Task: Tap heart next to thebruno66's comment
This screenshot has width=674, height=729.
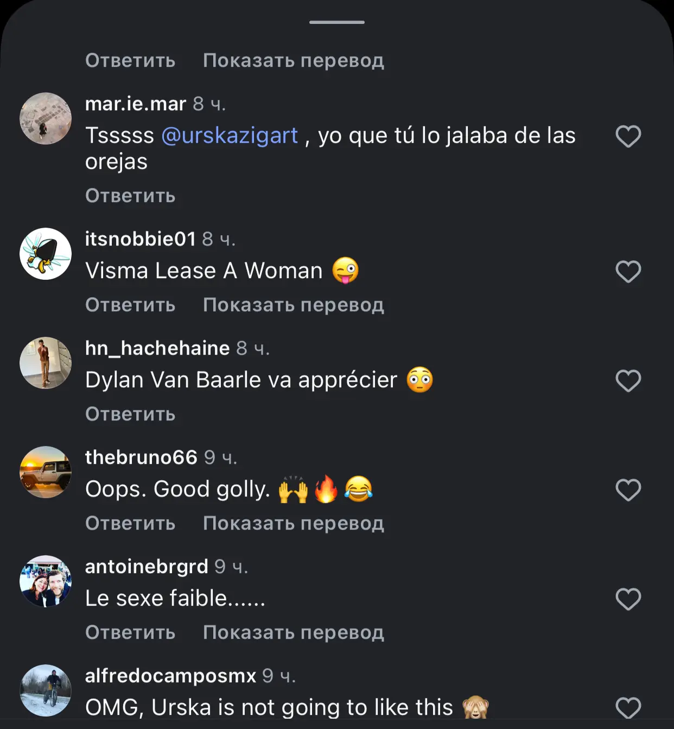Action: [x=628, y=490]
